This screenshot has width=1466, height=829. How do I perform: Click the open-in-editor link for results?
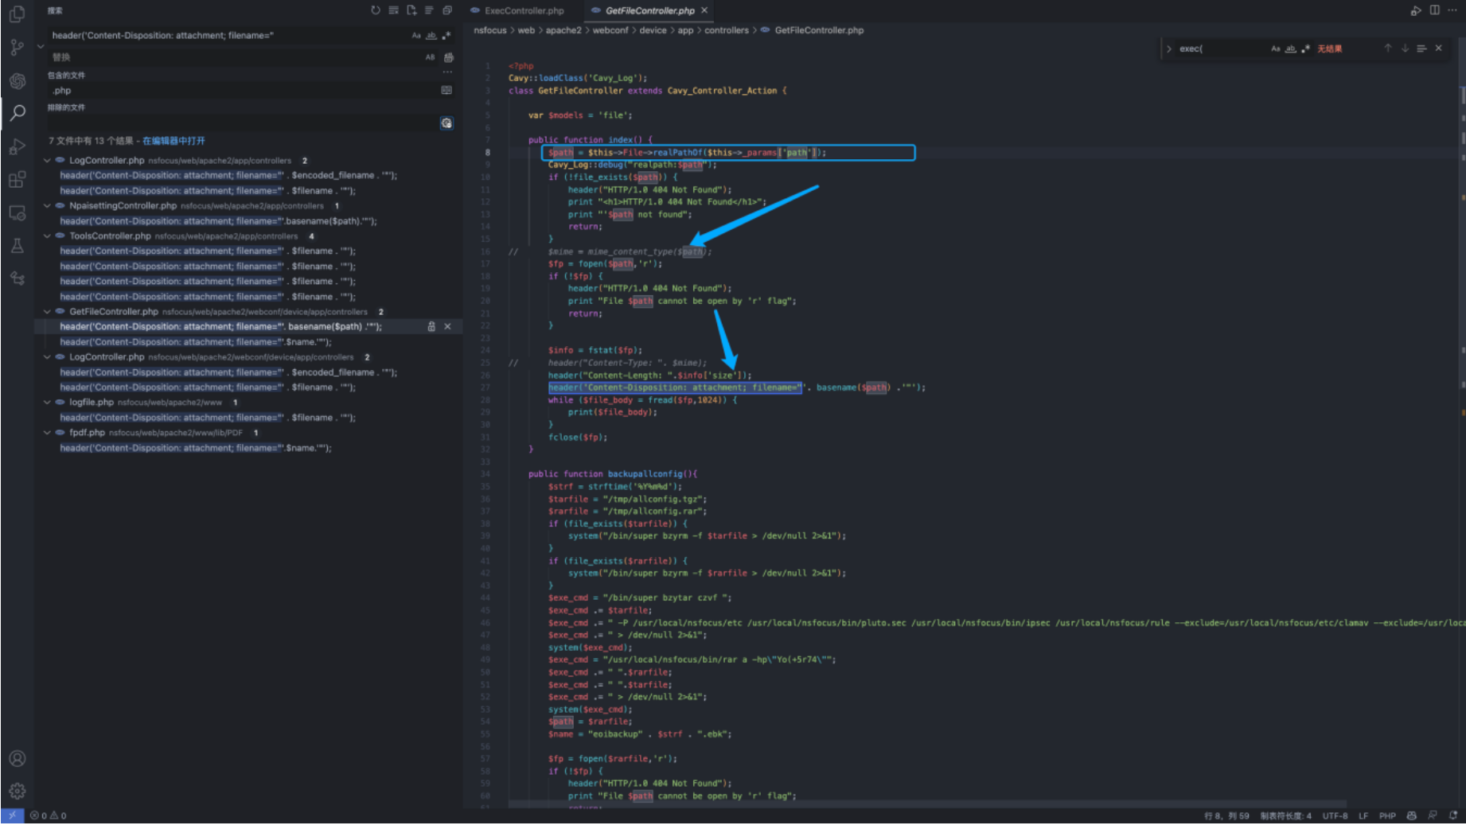point(174,141)
